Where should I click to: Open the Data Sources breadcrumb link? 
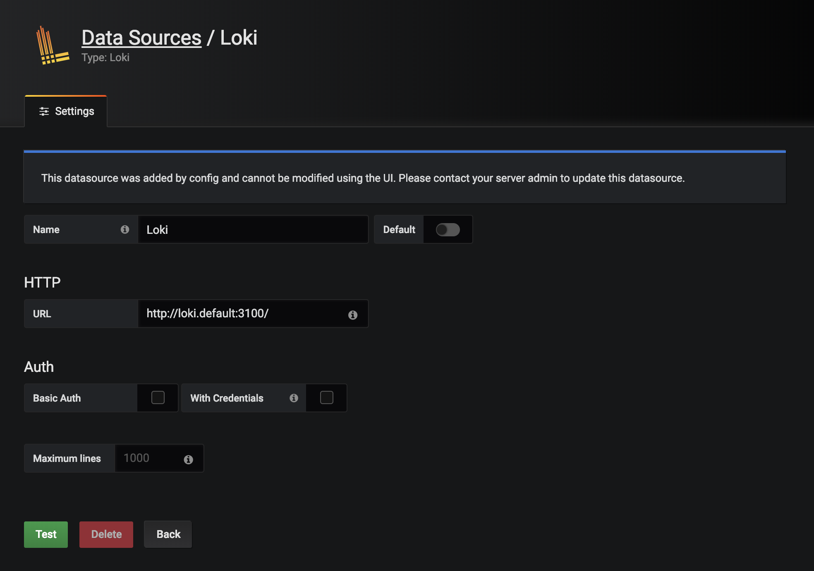point(141,38)
